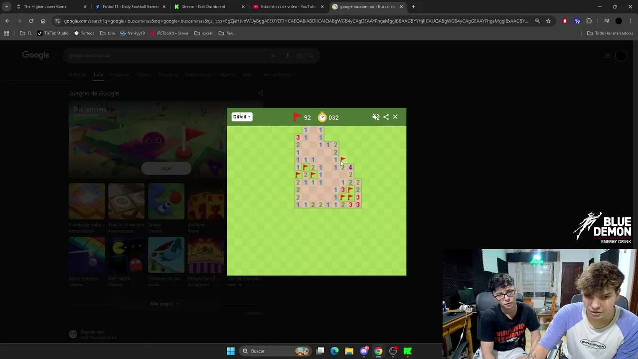Image resolution: width=638 pixels, height=359 pixels.
Task: Open the Chrome three-dot menu
Action: pos(631,21)
